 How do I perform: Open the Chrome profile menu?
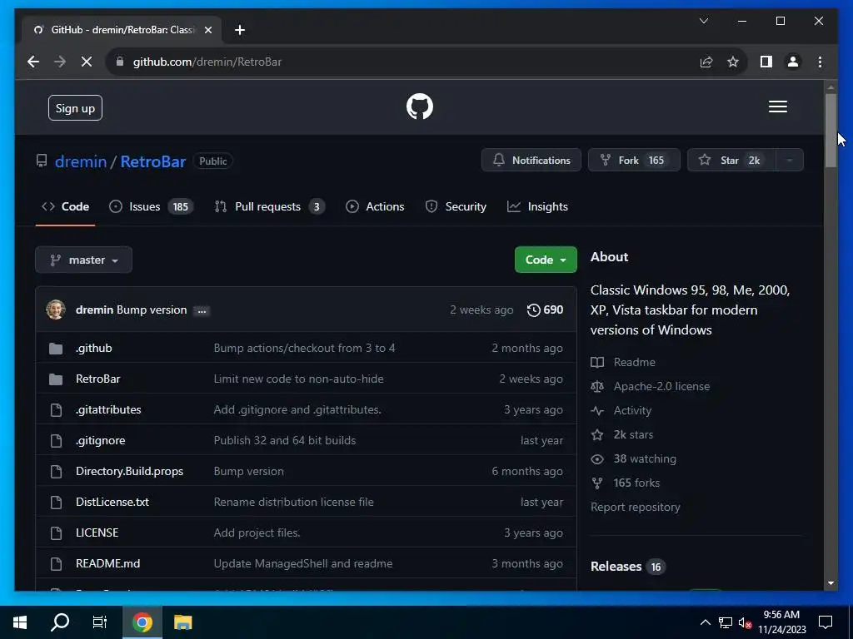coord(793,62)
